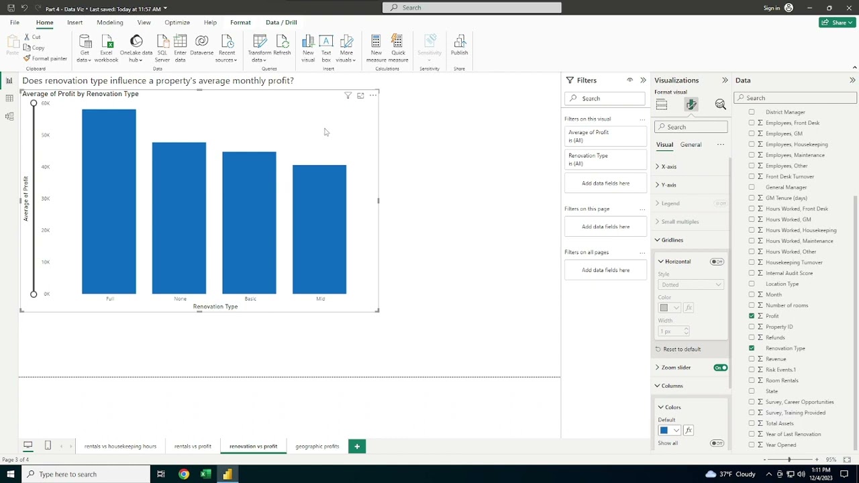Search in the Data pane

point(795,98)
